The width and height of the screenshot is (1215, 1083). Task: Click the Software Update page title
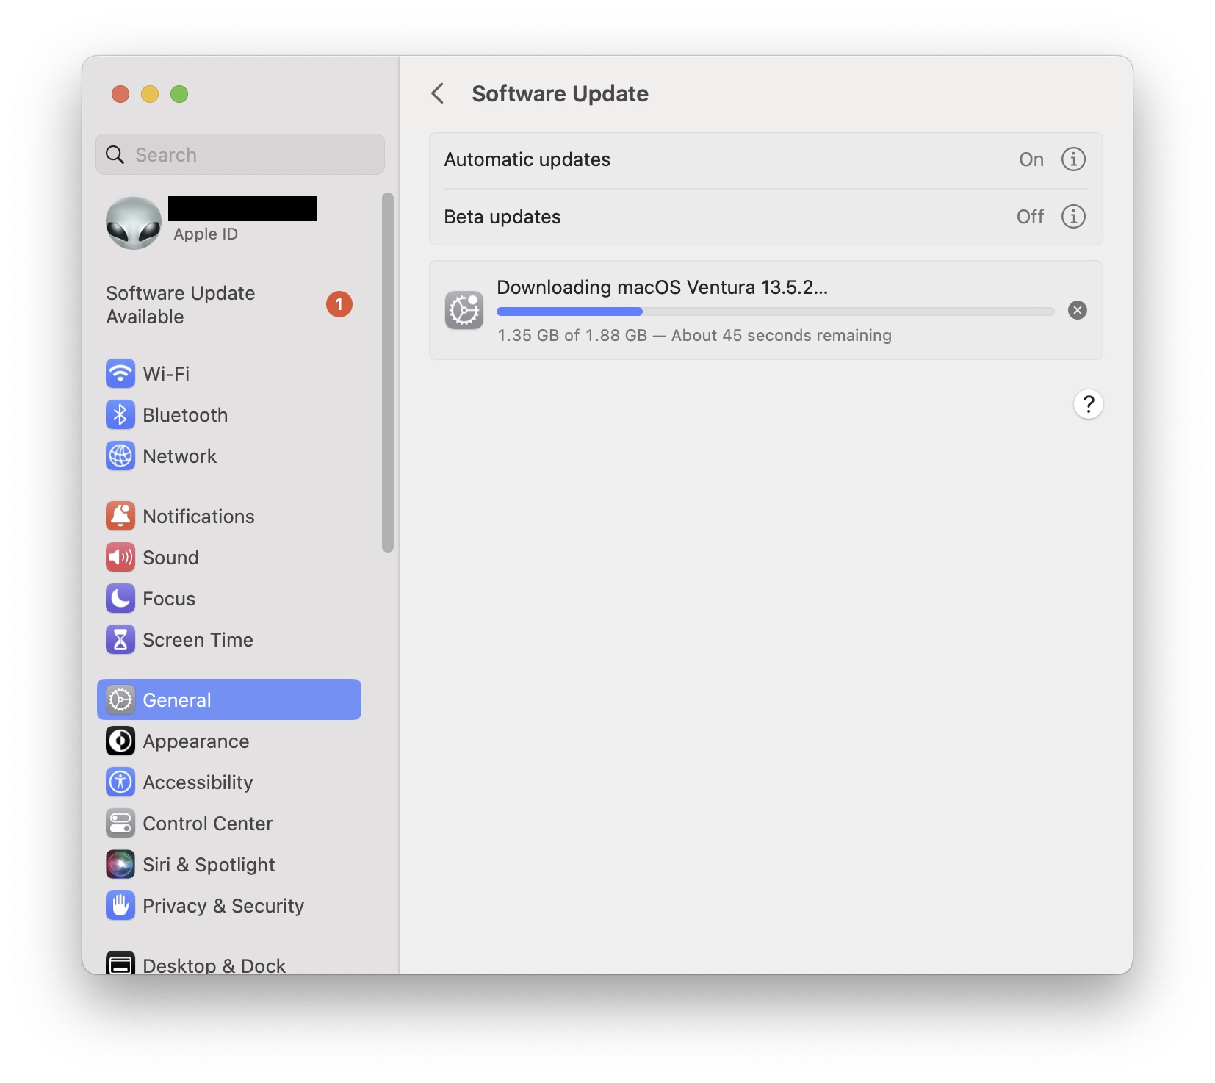pyautogui.click(x=560, y=94)
